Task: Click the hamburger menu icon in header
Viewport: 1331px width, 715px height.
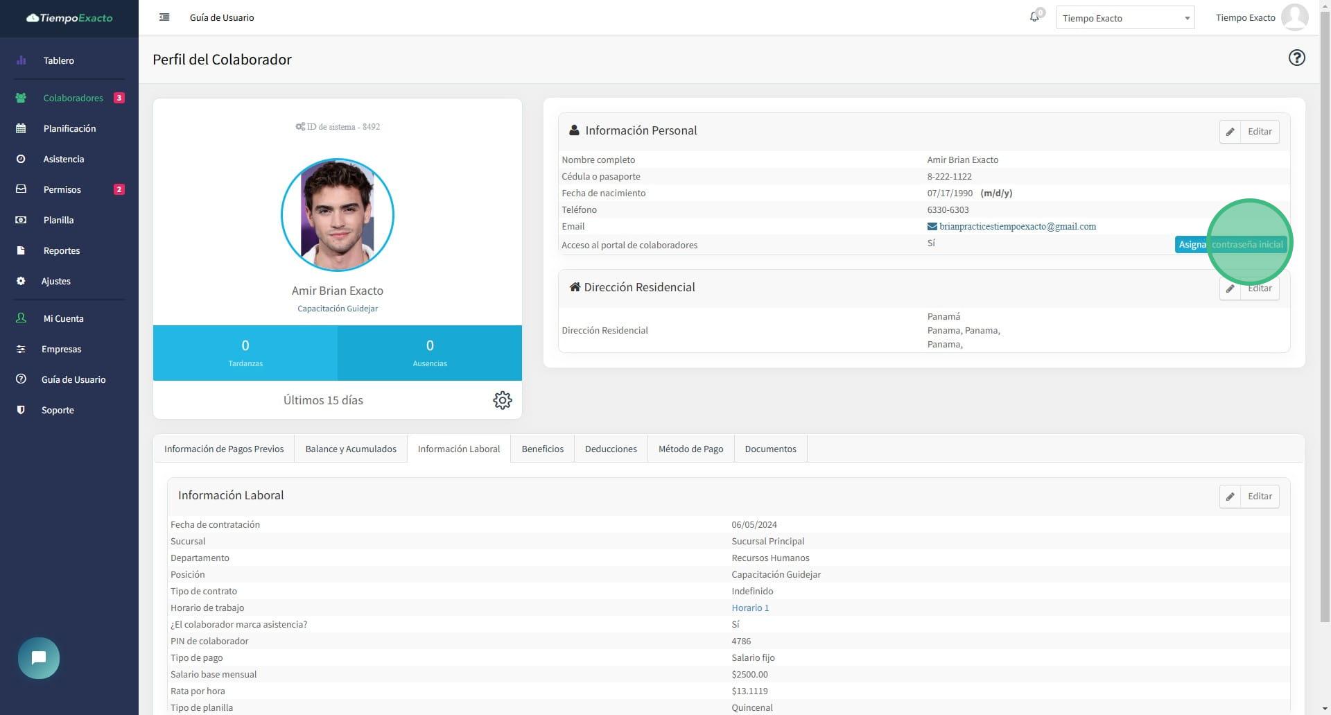Action: 164,17
